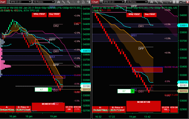Expand toolbar overflow arrow in right chart
The width and height of the screenshot is (189, 119).
[x=171, y=2]
